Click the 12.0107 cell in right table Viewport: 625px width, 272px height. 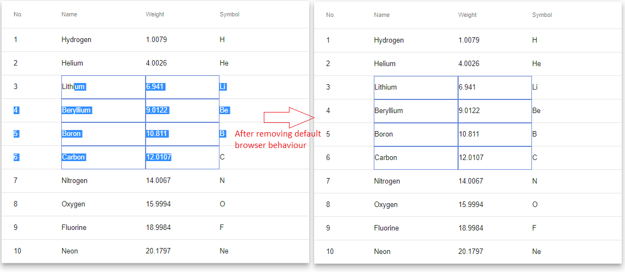click(495, 158)
